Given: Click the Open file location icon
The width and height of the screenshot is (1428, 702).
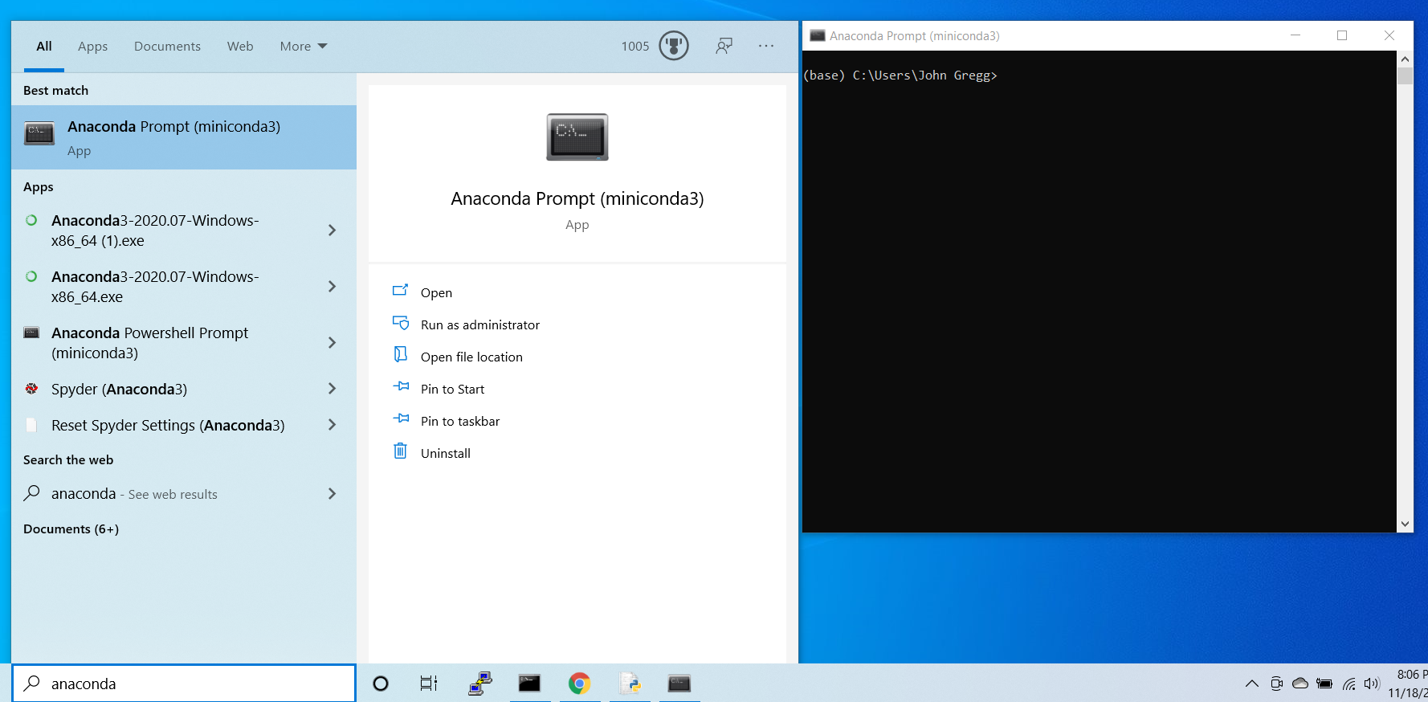Looking at the screenshot, I should point(400,355).
